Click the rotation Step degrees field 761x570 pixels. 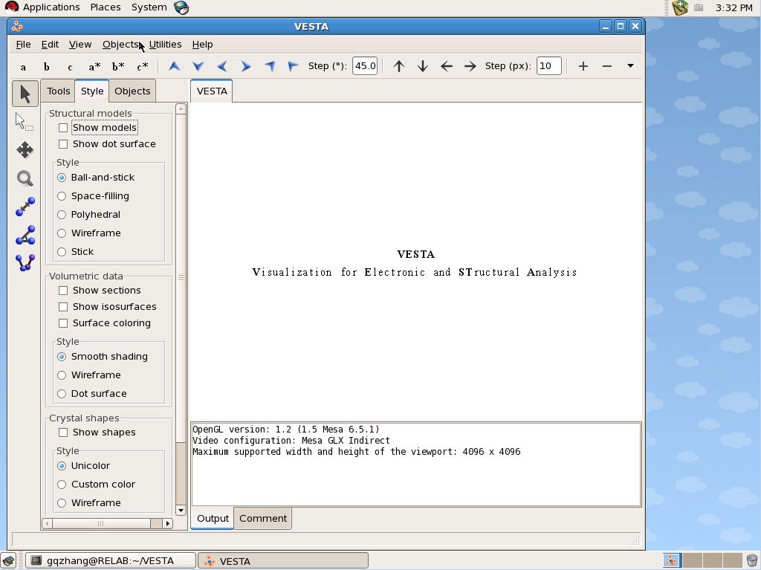click(364, 66)
